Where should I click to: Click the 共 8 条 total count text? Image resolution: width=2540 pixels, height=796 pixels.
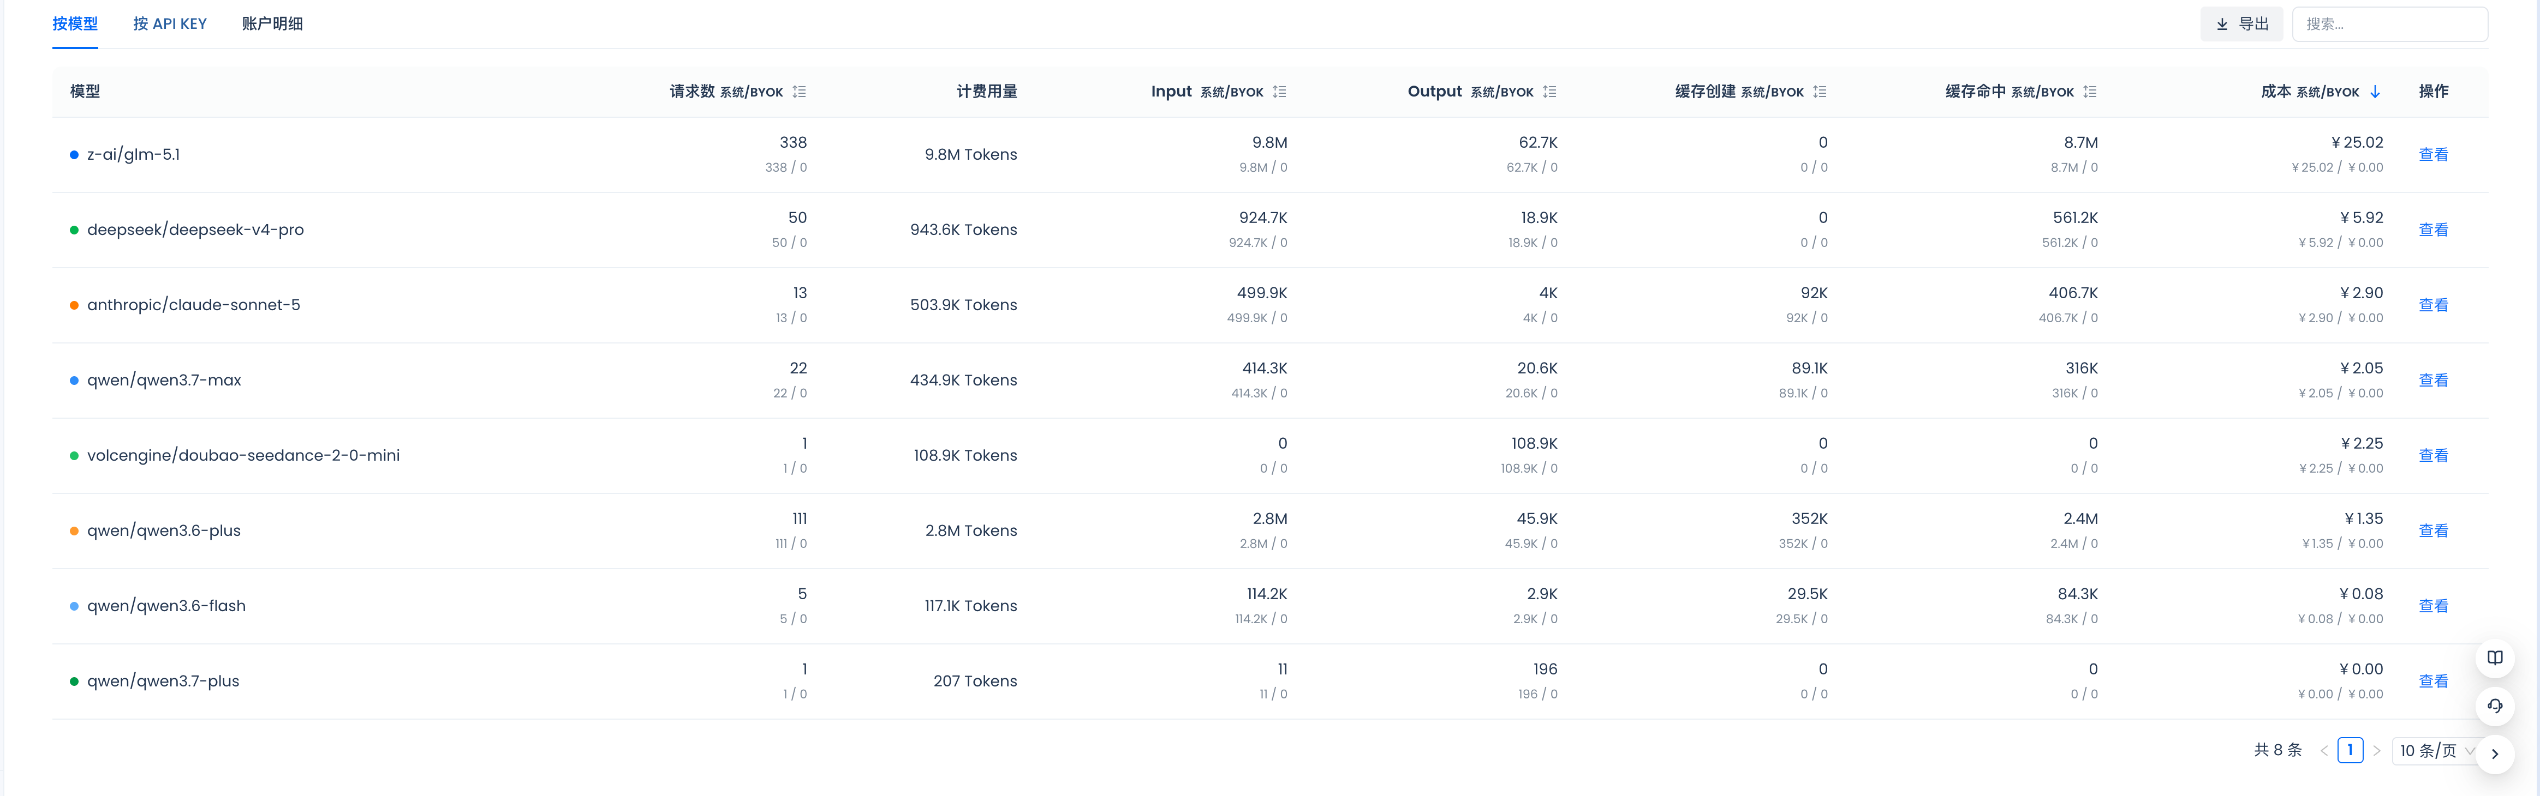(2277, 751)
